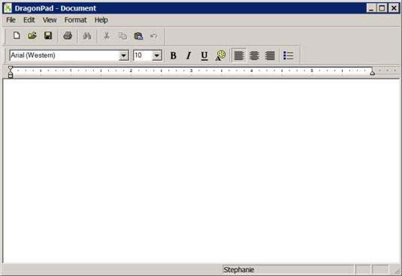
Task: Toggle Bold formatting
Action: [174, 55]
